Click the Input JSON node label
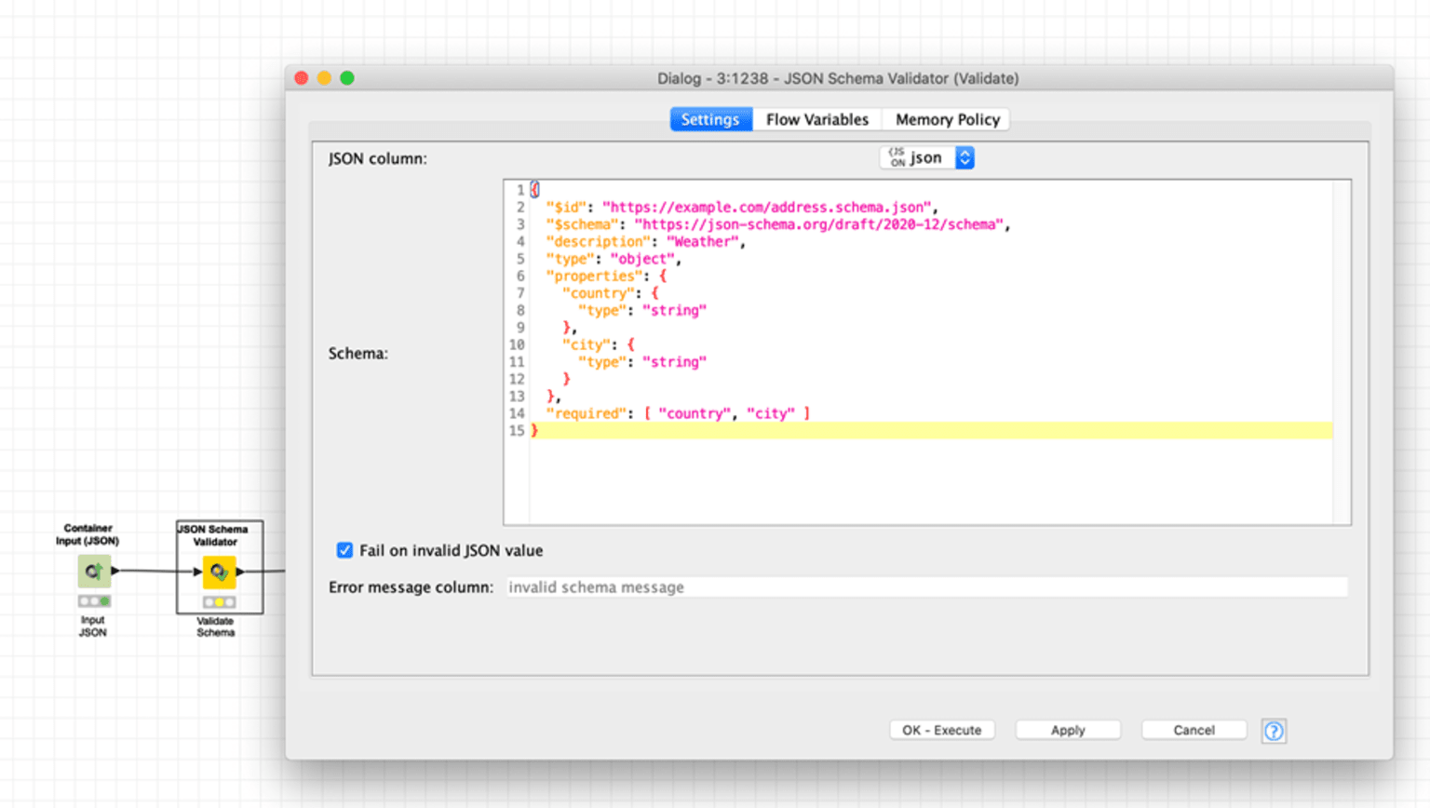The height and width of the screenshot is (808, 1430). [92, 626]
